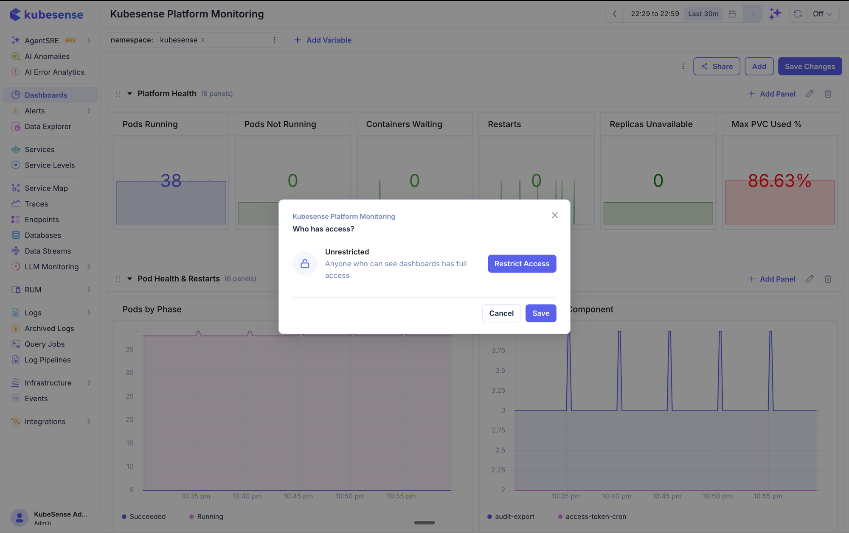Expand Logs sidebar submenu chevron
Viewport: 849px width, 533px height.
pos(88,313)
